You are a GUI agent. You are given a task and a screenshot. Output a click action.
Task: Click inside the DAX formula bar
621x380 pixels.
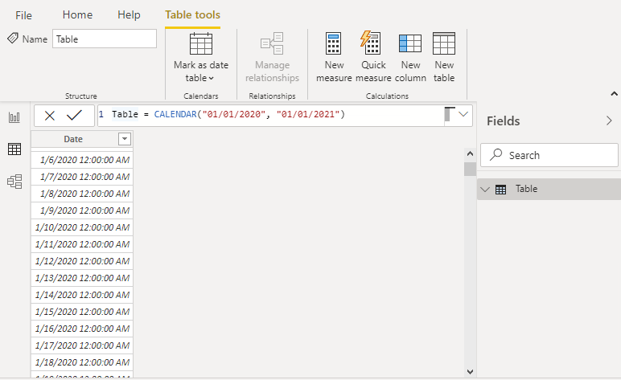click(271, 116)
